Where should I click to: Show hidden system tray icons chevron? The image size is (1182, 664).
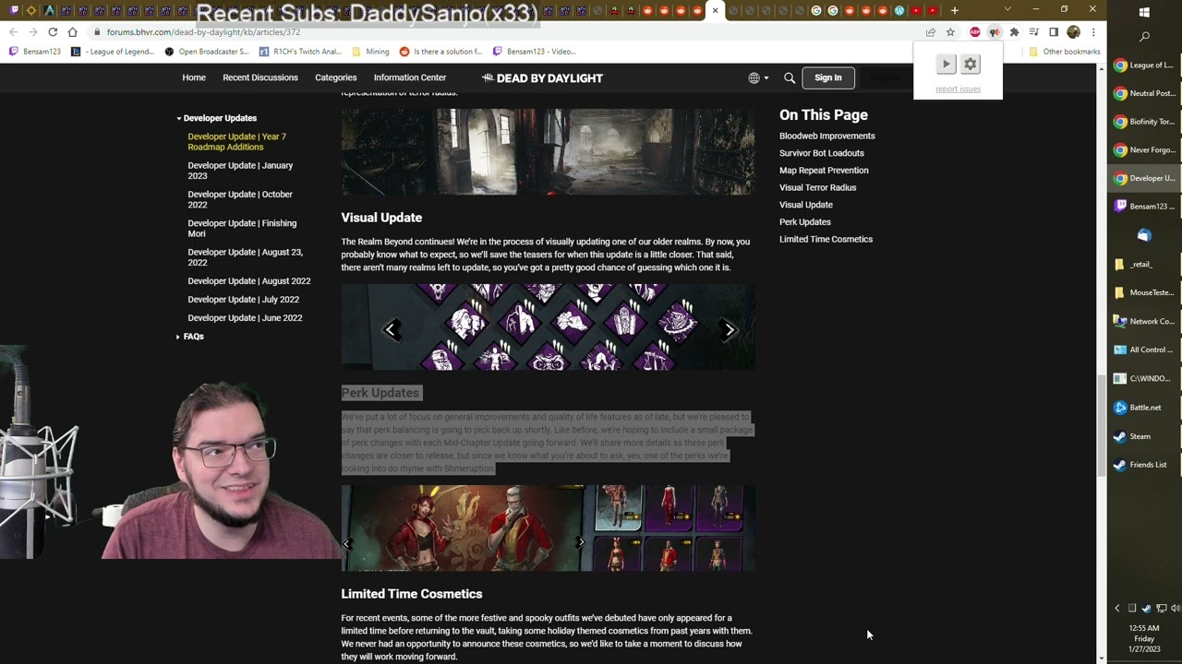tap(1117, 608)
